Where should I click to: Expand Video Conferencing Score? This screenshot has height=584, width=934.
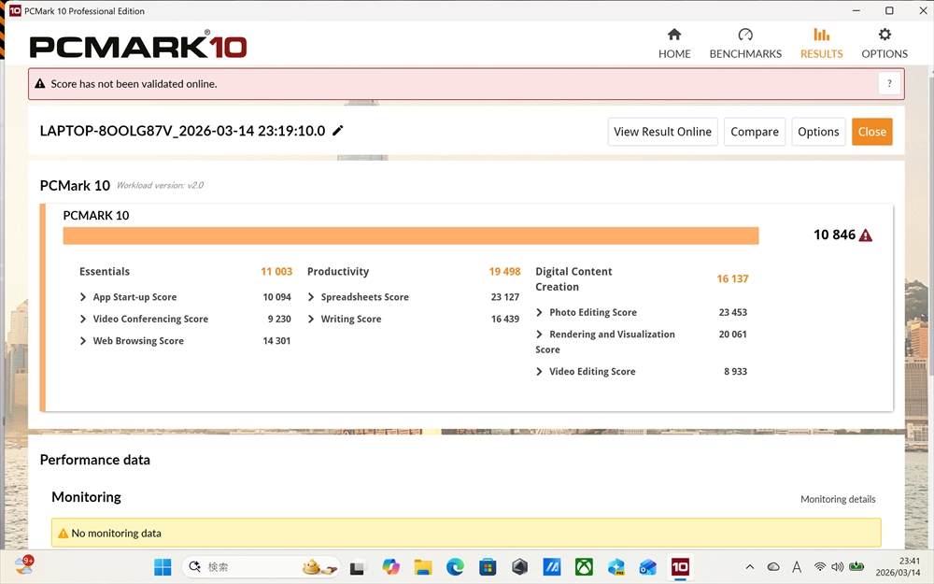83,319
